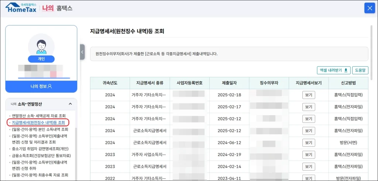Select 지급명세서(원천징수 내역)등 조회 link
This screenshot has height=181, width=378.
click(38, 123)
